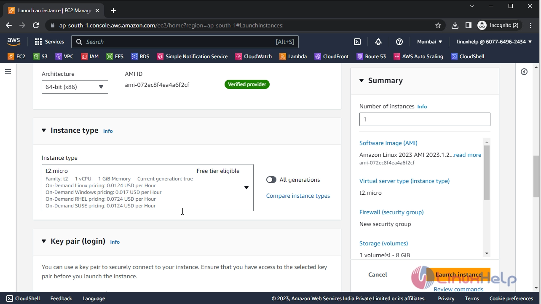This screenshot has width=541, height=304.
Task: Open the CloudFront shortcut in favorites bar
Action: point(332,56)
